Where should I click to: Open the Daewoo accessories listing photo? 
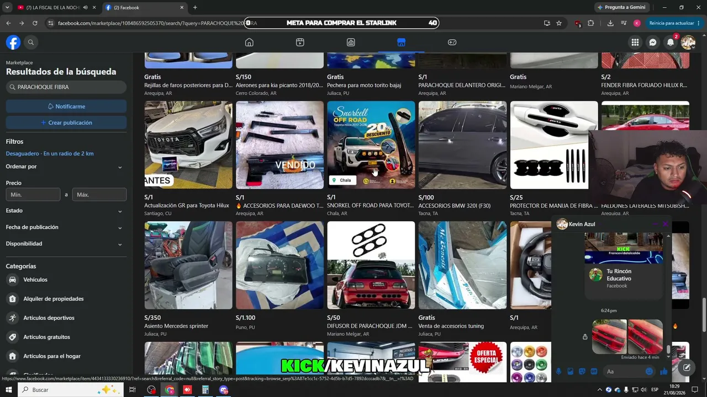(279, 145)
